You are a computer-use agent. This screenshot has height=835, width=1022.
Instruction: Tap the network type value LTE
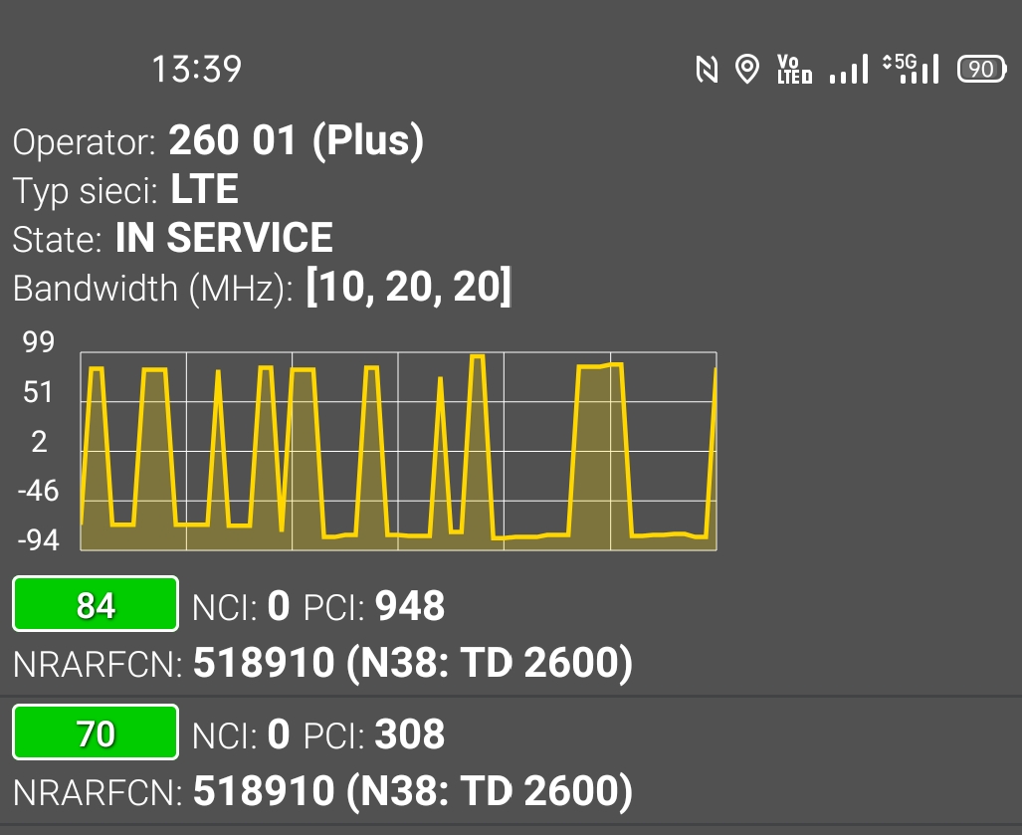tap(204, 189)
